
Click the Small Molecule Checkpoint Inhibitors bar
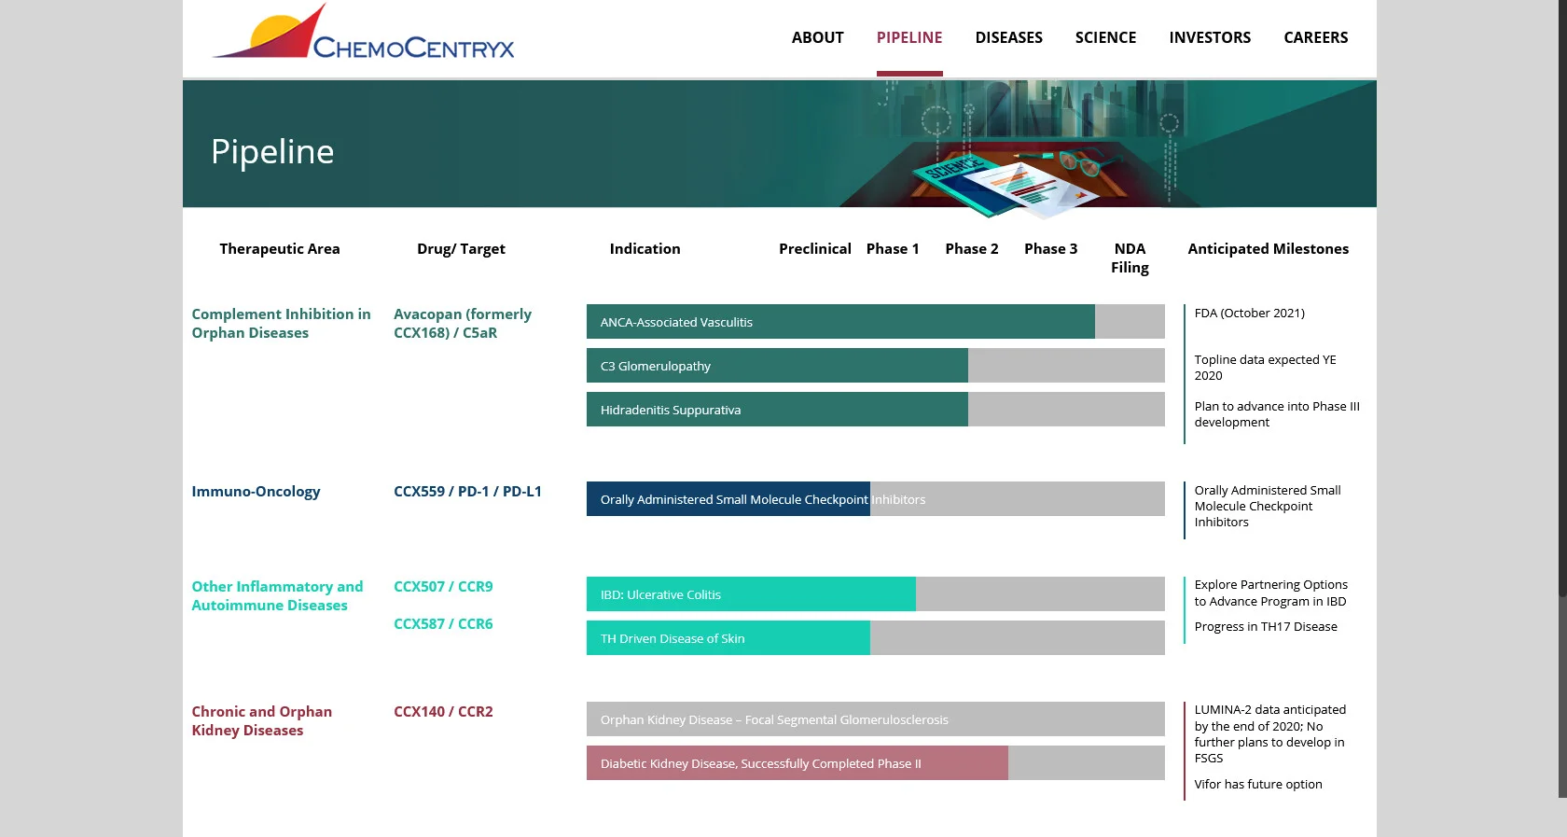pyautogui.click(x=876, y=499)
